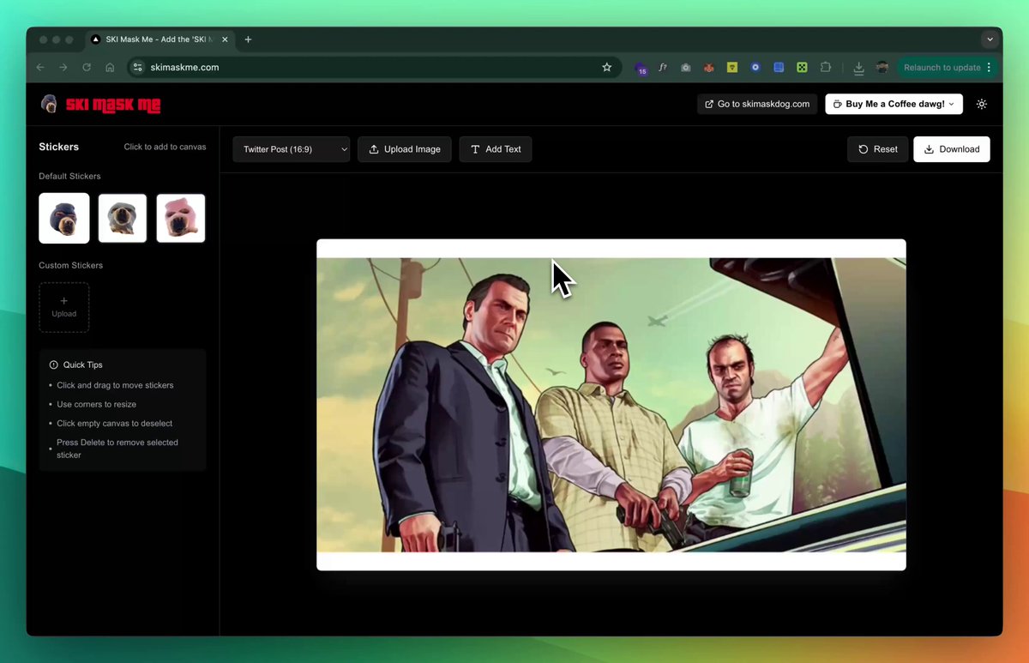This screenshot has width=1029, height=663.
Task: Click the SKI MASK ME logo
Action: point(101,105)
